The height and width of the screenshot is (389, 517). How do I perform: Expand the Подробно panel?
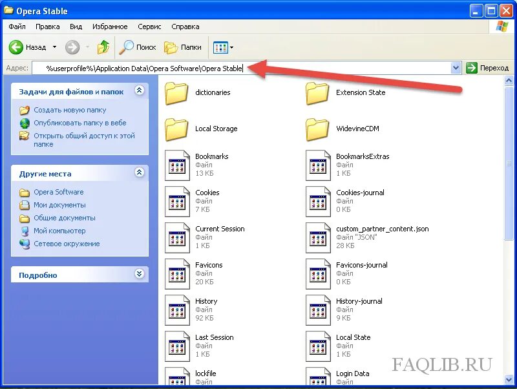click(140, 273)
